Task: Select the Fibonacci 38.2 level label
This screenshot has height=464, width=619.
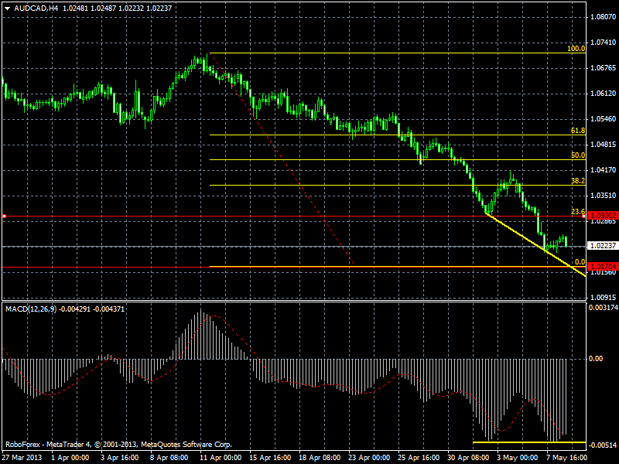Action: [578, 181]
